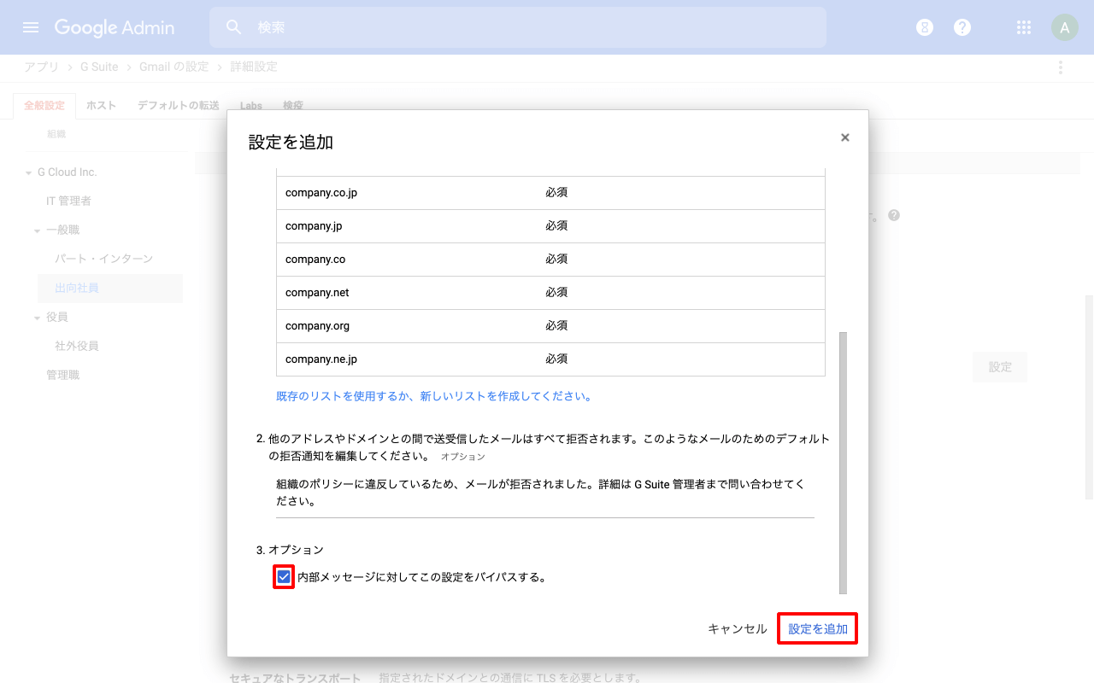Viewport: 1094px width, 683px height.
Task: Click the company.jp row
Action: [x=550, y=226]
